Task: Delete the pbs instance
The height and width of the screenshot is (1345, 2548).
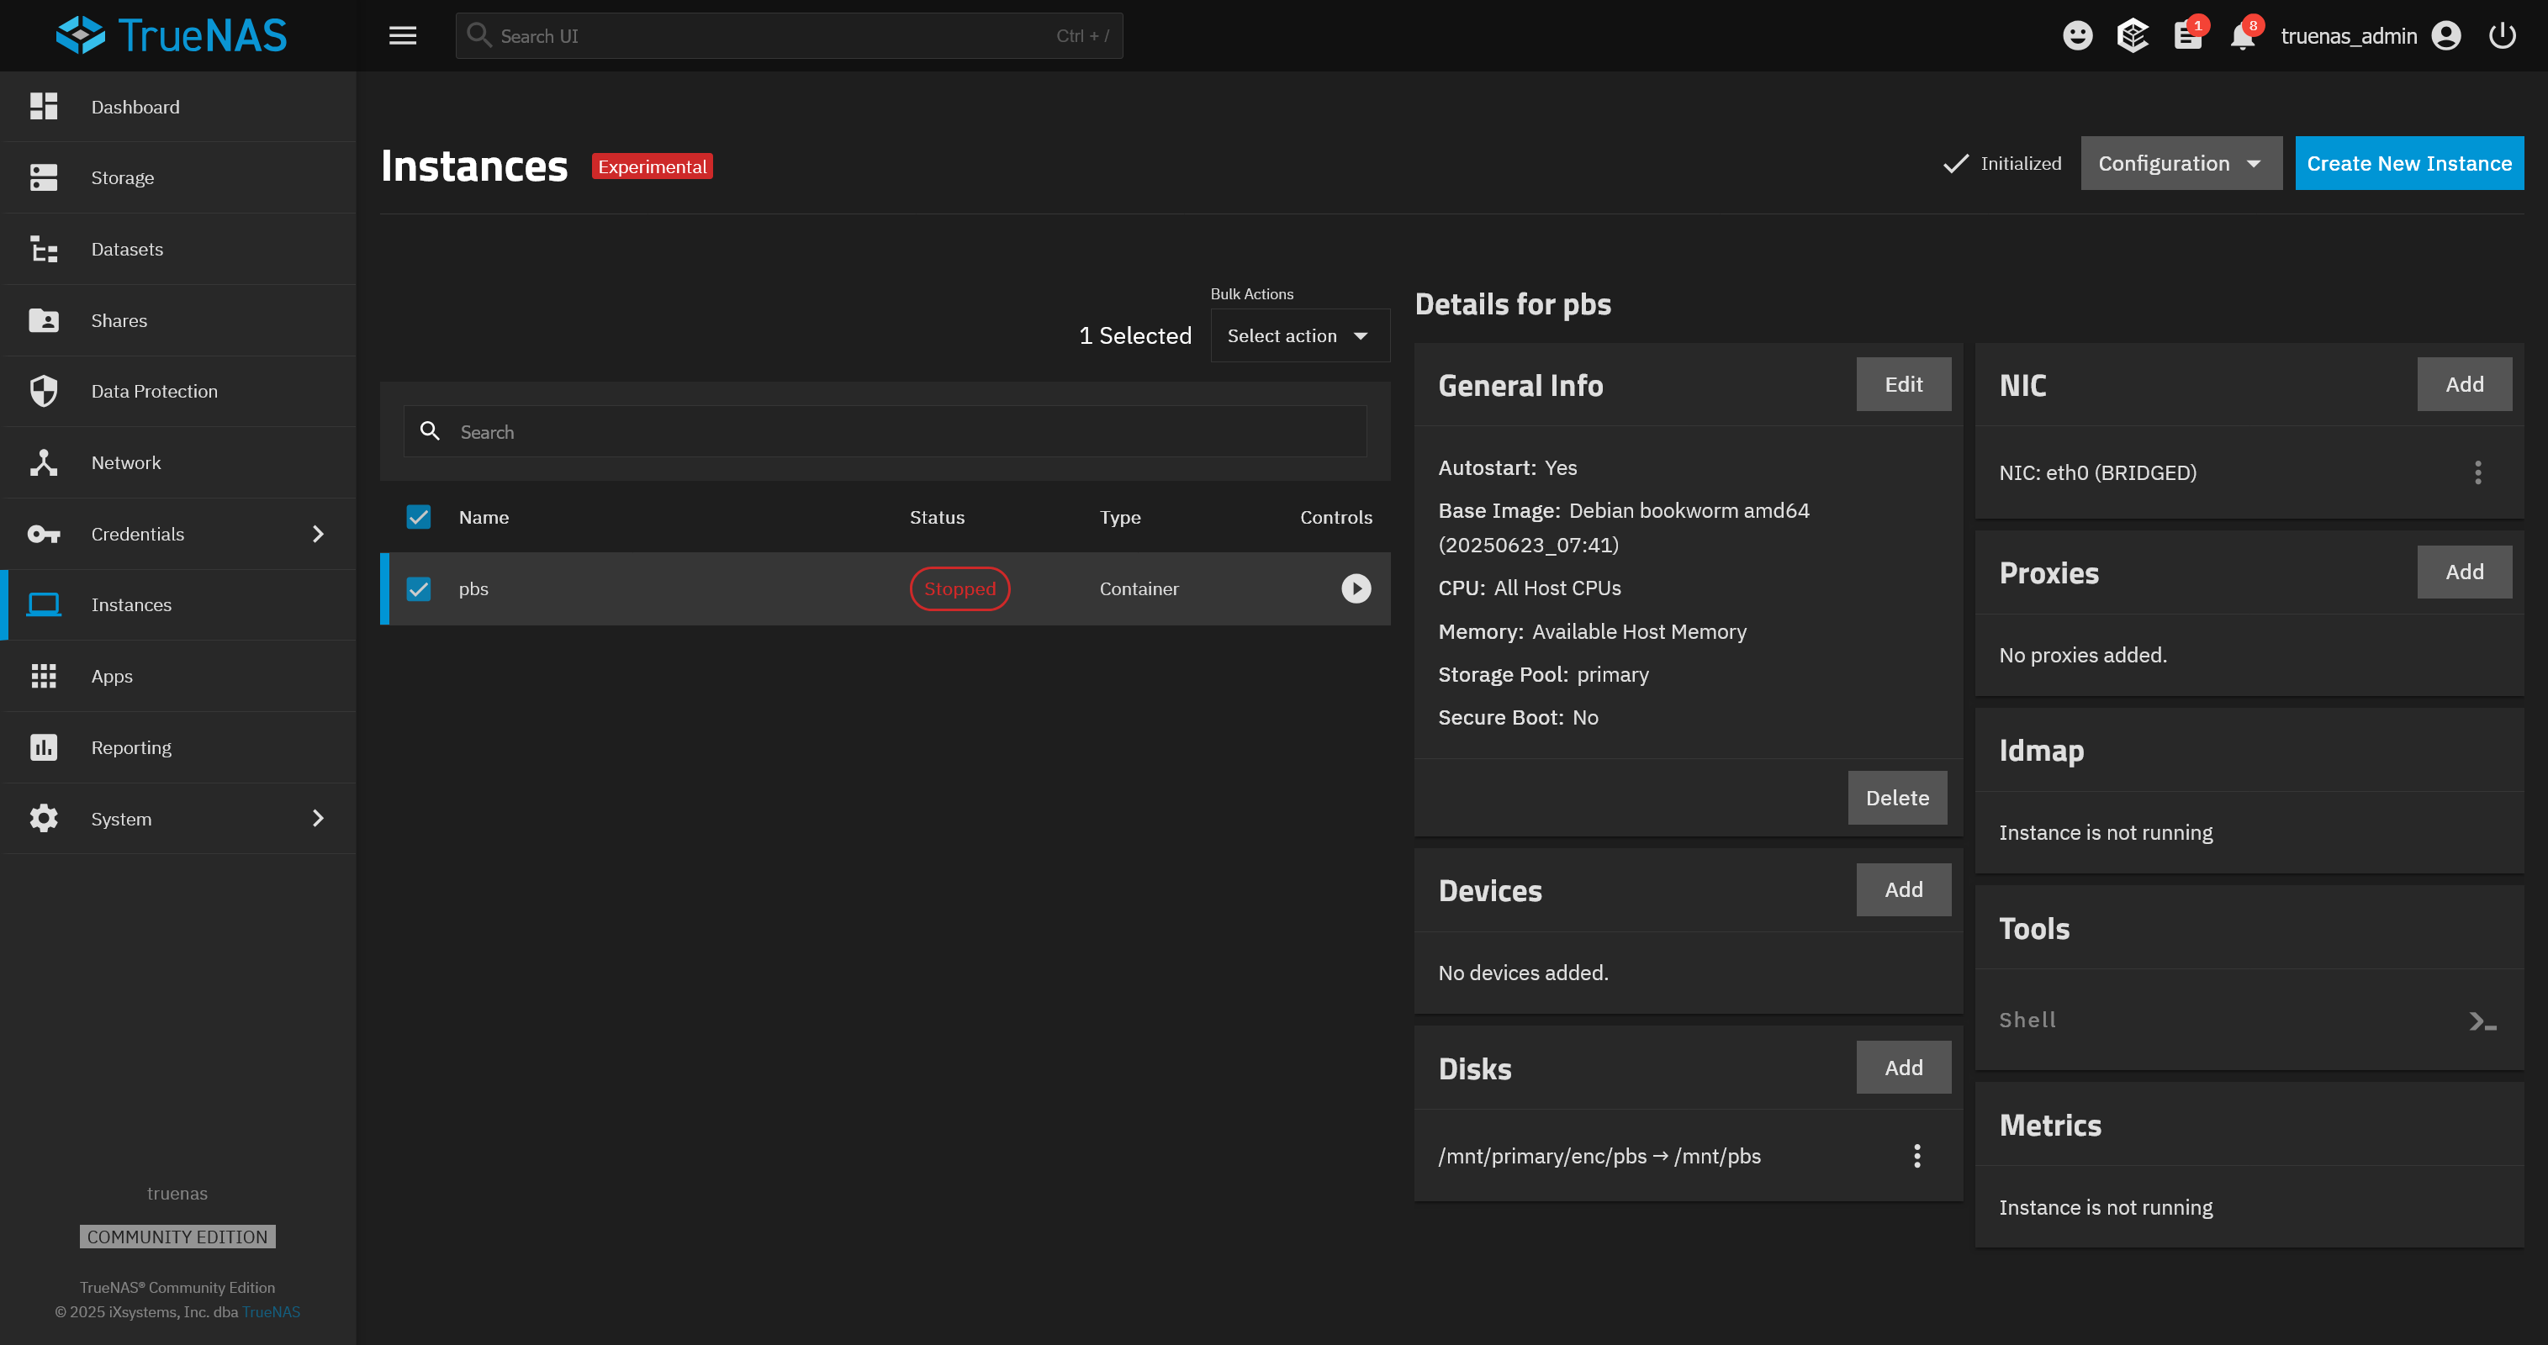Action: click(x=1896, y=798)
